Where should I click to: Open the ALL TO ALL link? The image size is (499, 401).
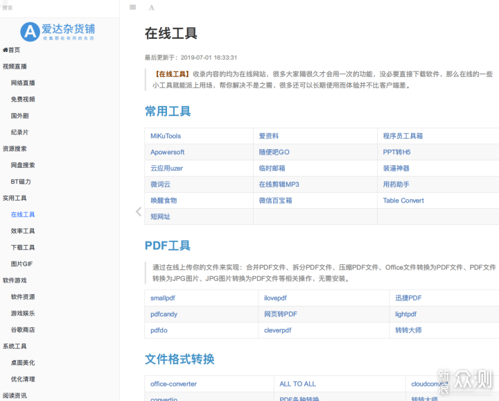click(297, 384)
